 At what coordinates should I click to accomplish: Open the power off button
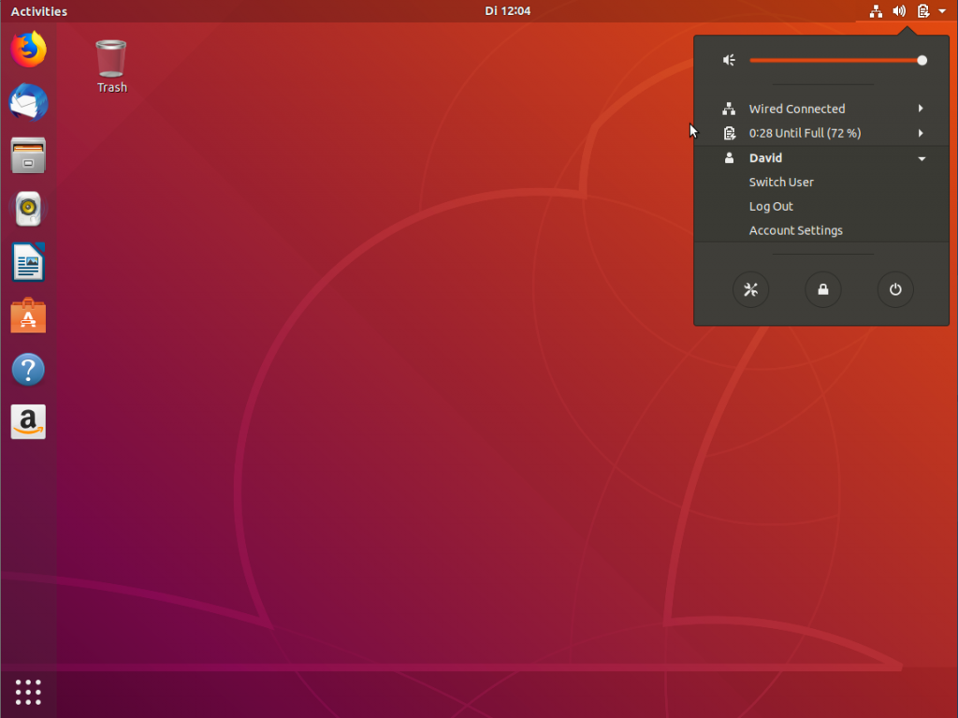(x=895, y=289)
